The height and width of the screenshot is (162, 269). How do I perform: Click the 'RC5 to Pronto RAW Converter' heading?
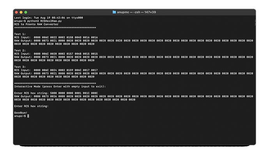[x=36, y=24]
